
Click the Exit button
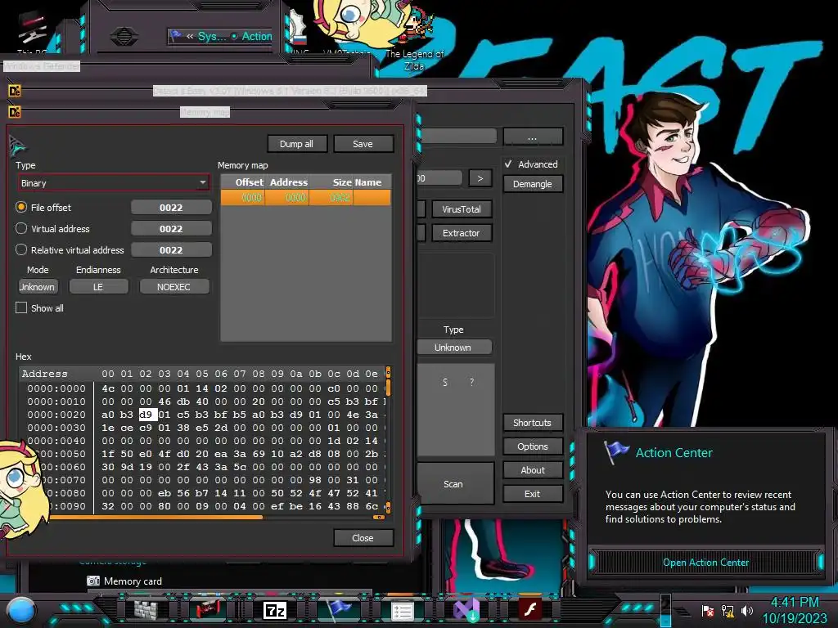coord(533,494)
